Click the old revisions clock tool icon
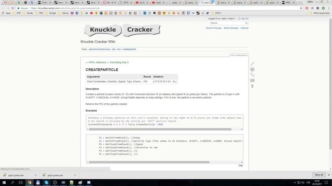This screenshot has height=186, width=332. [x=253, y=69]
